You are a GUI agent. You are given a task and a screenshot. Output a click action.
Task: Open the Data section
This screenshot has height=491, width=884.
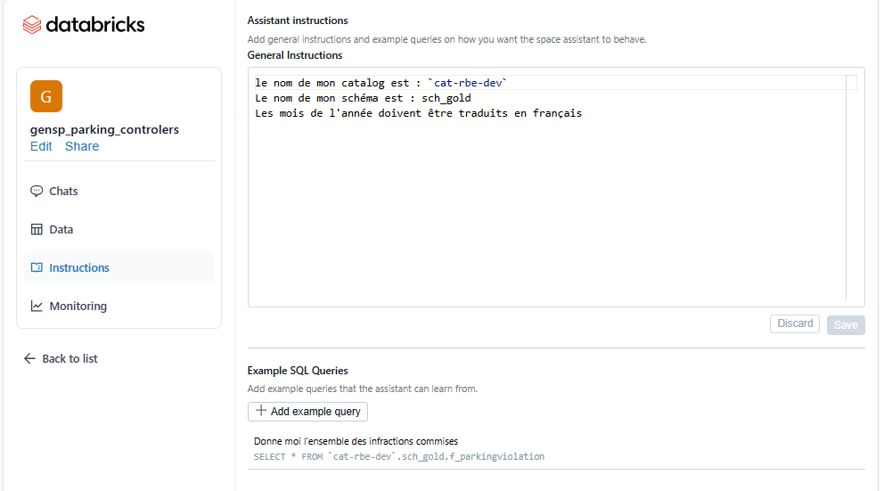click(x=119, y=229)
